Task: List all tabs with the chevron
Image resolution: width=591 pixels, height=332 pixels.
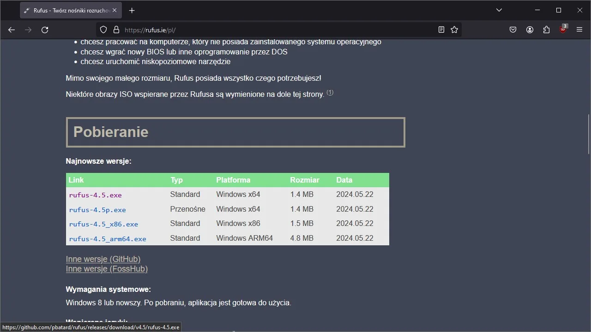Action: click(x=499, y=10)
